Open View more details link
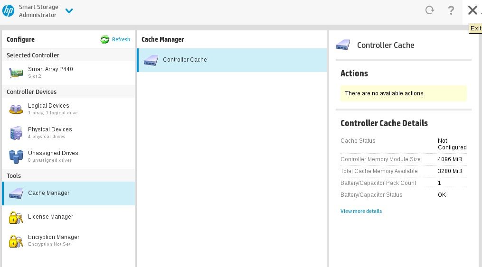This screenshot has height=267, width=482. coord(361,211)
